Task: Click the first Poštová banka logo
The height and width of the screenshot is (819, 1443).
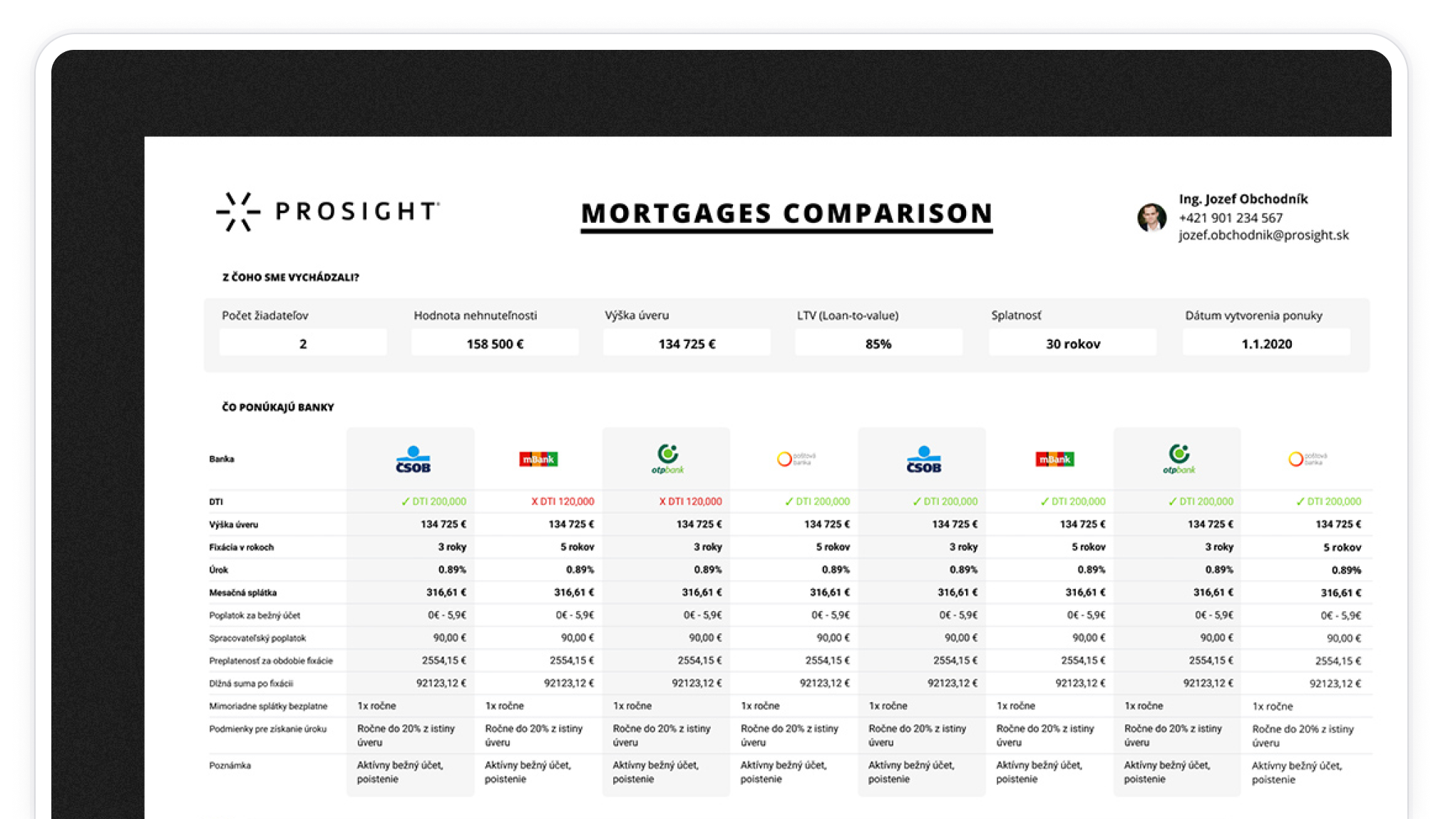Action: [x=795, y=459]
